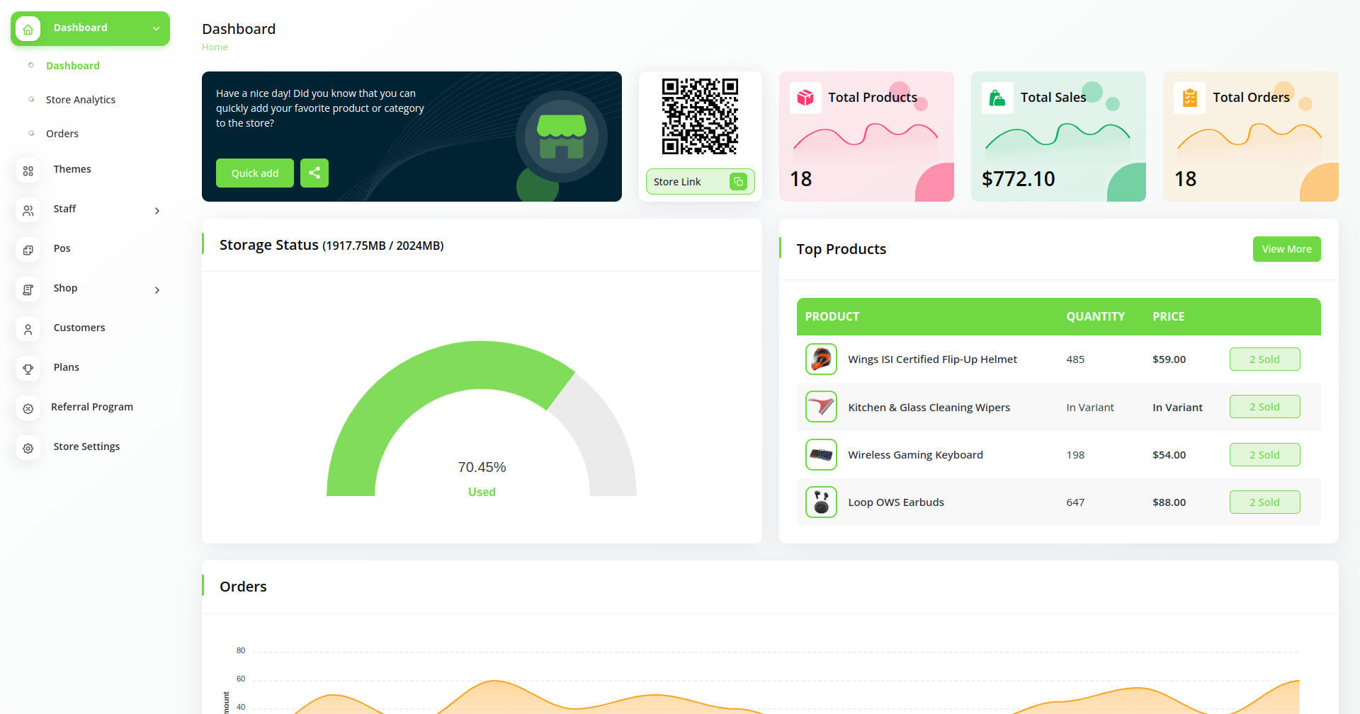The height and width of the screenshot is (714, 1360).
Task: Click the Plans trophy icon
Action: click(28, 369)
